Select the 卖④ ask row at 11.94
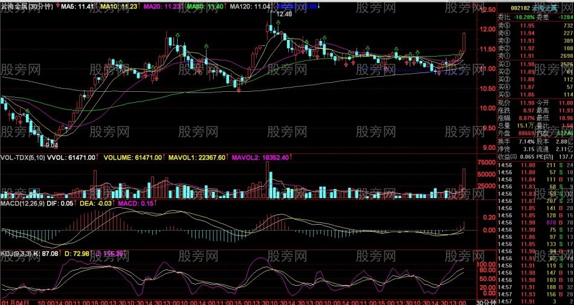This screenshot has height=305, width=574. tap(535, 33)
